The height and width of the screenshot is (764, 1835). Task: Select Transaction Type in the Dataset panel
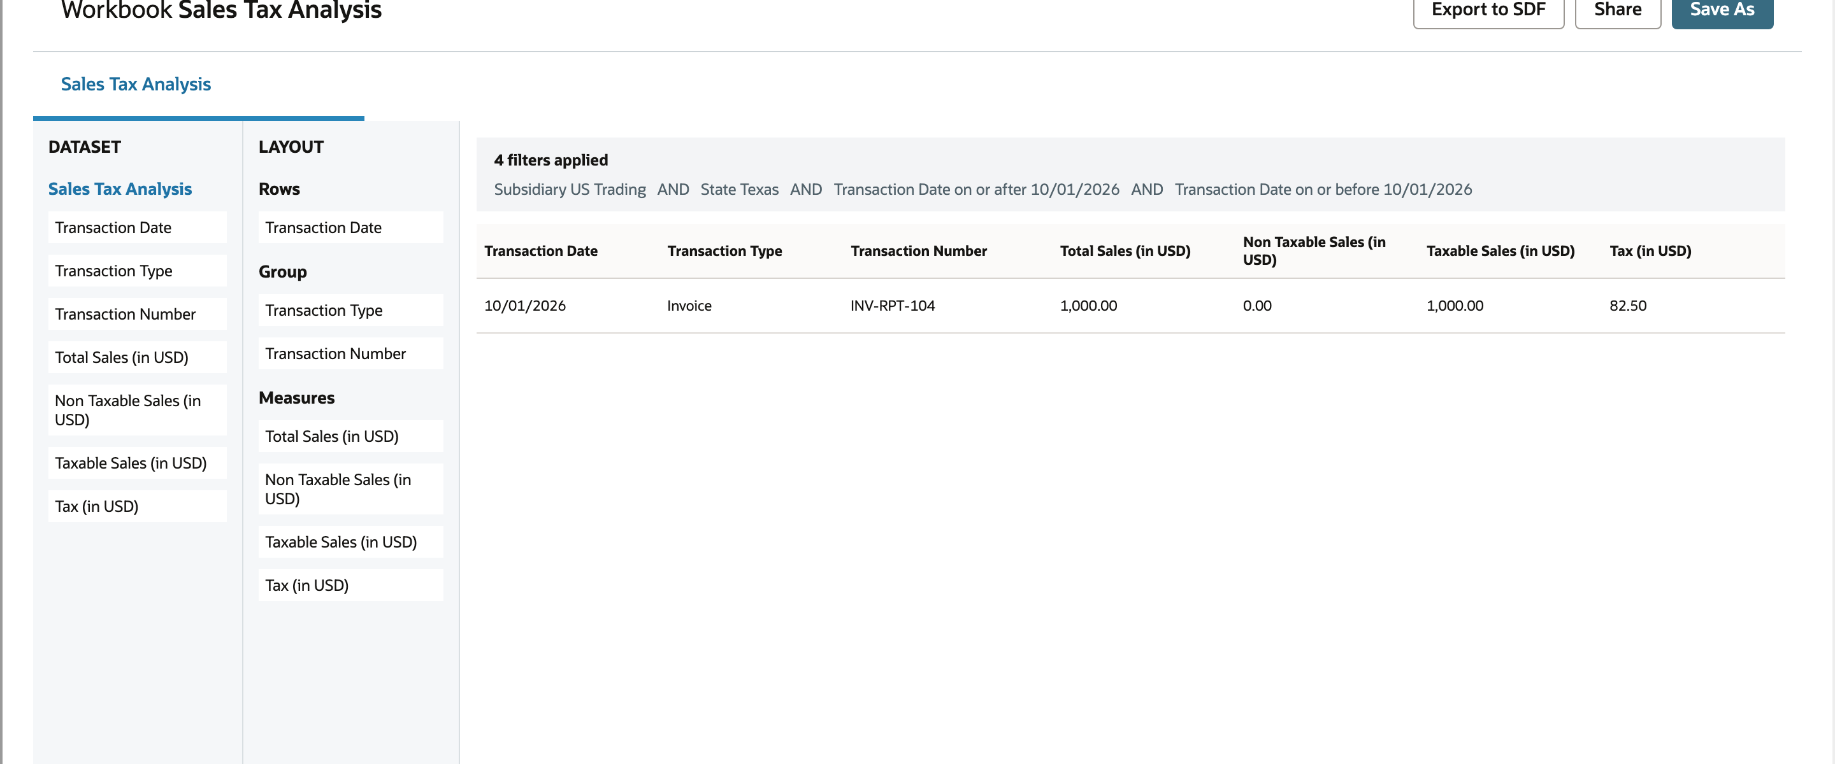point(138,271)
